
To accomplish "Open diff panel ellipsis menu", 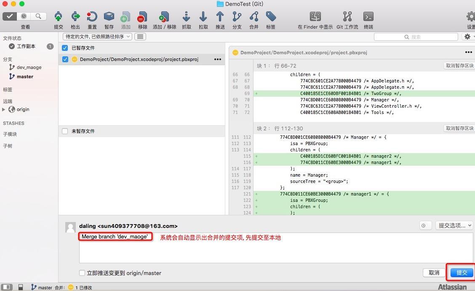I will 468,52.
